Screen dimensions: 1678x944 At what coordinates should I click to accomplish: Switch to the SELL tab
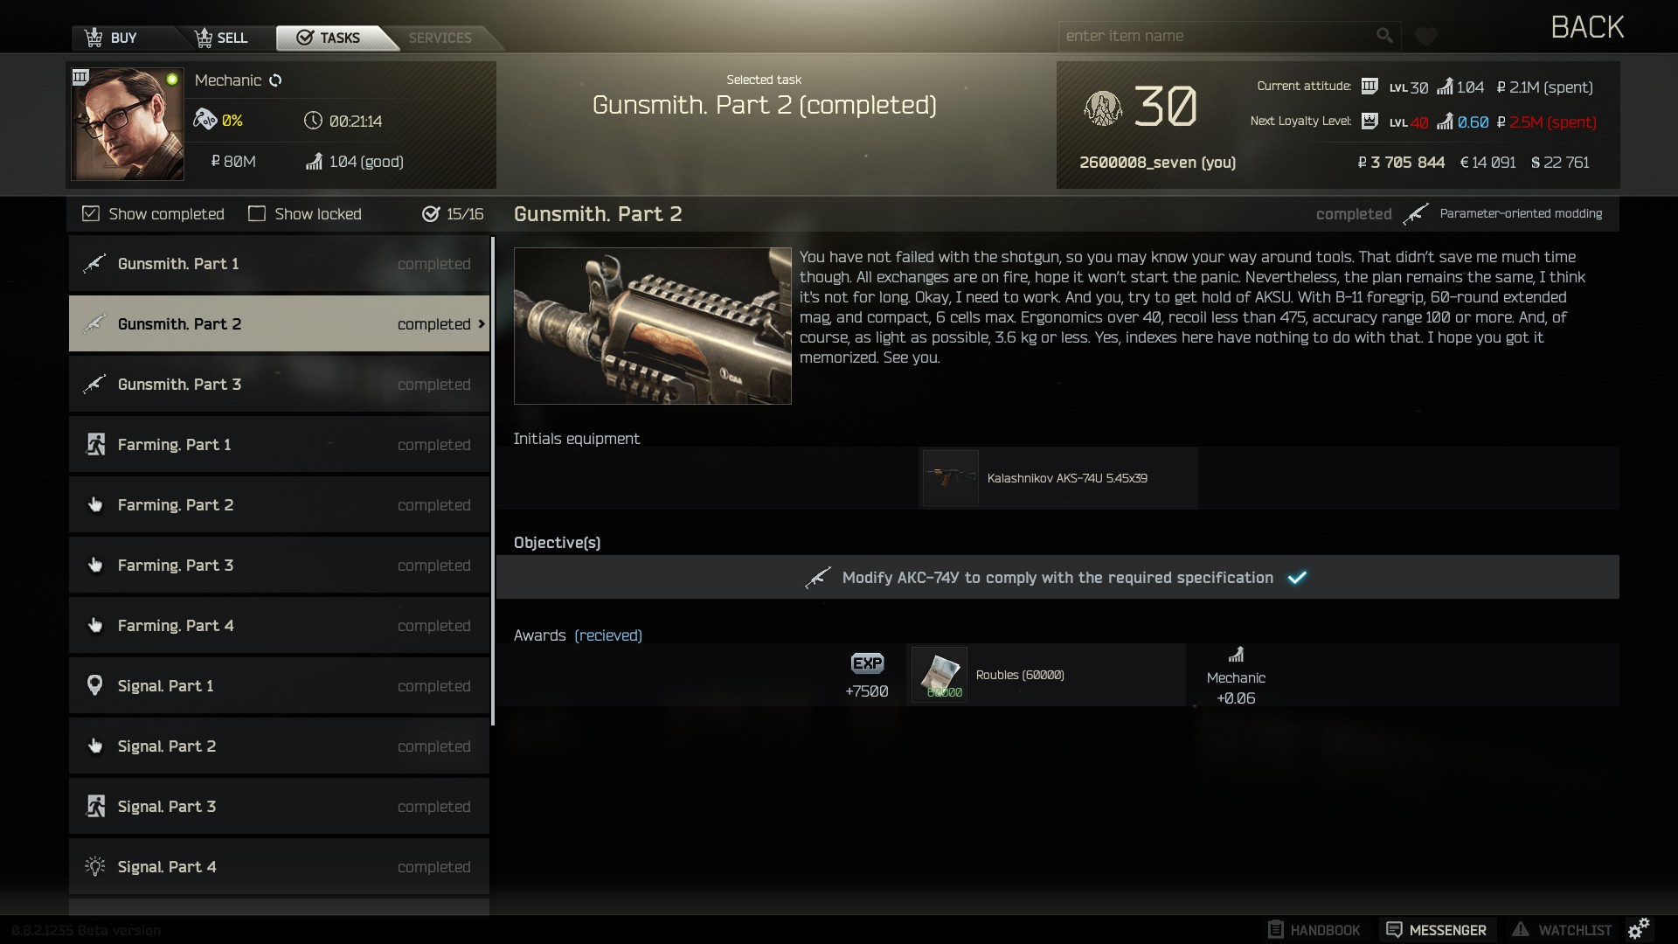coord(222,38)
